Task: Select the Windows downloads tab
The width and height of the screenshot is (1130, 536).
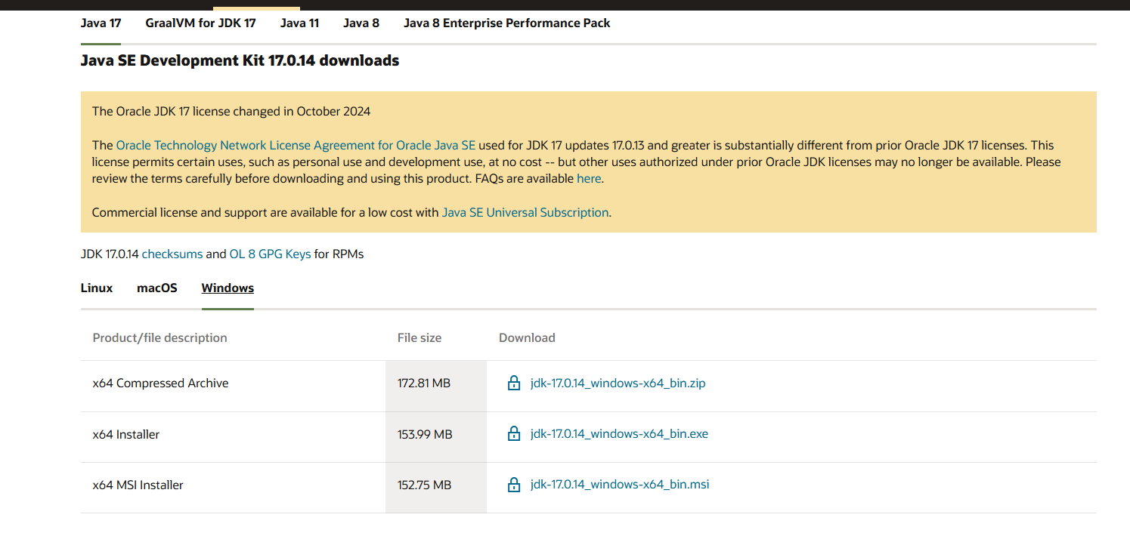Action: [228, 288]
